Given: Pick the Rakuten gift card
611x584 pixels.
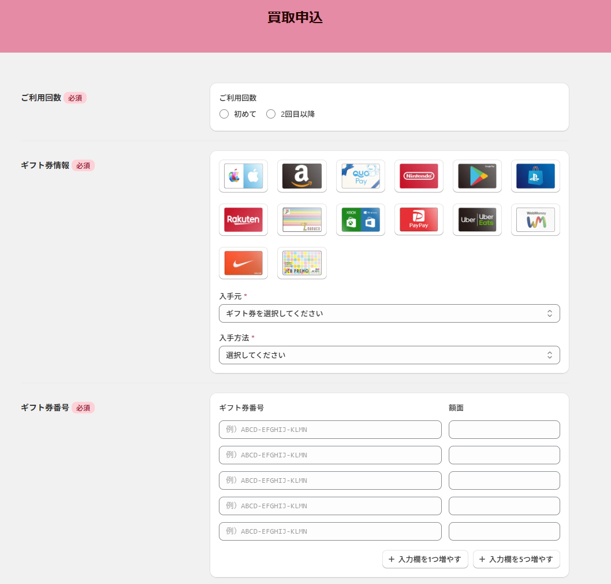Looking at the screenshot, I should tap(243, 220).
